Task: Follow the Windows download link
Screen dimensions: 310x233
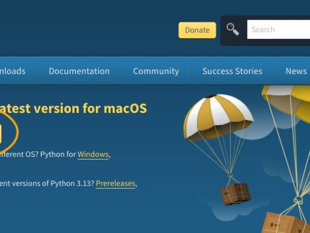Action: coord(93,154)
